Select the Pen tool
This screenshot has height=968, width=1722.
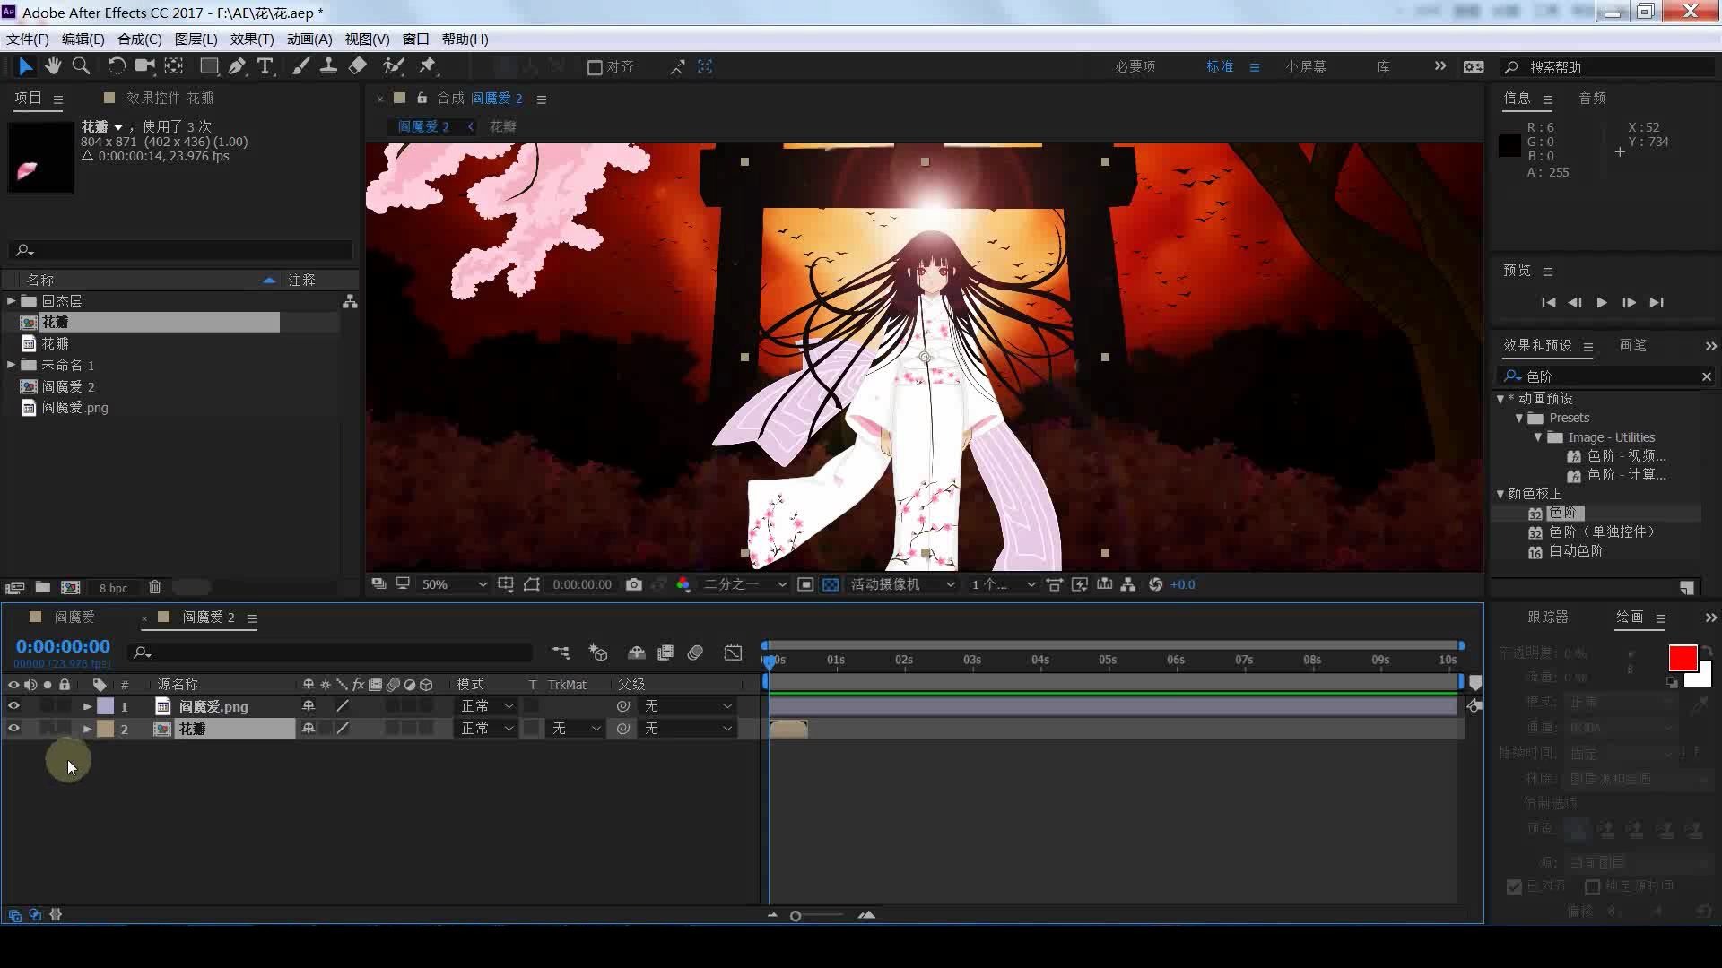point(237,66)
